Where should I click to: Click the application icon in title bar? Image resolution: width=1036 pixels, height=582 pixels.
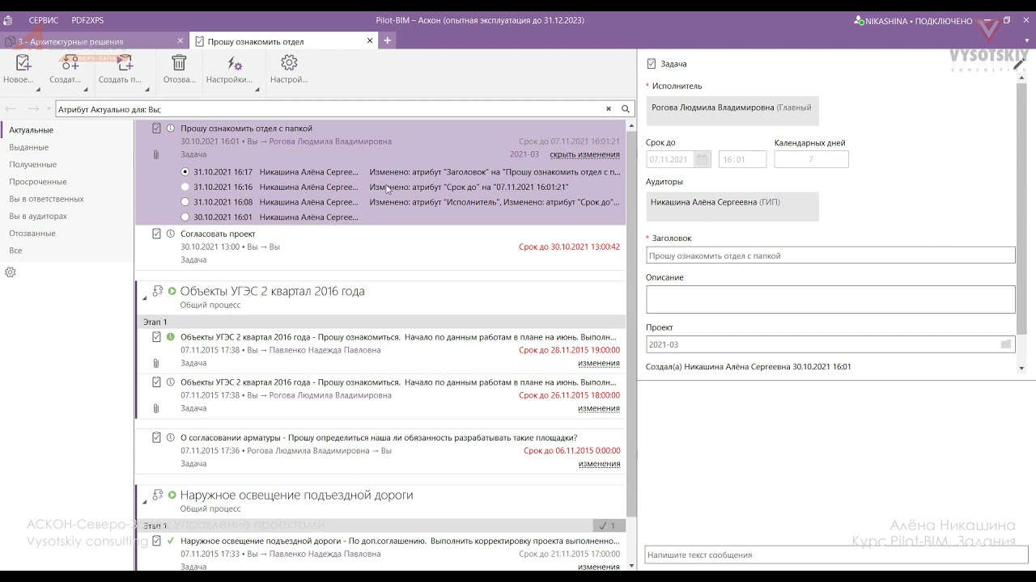(x=8, y=20)
